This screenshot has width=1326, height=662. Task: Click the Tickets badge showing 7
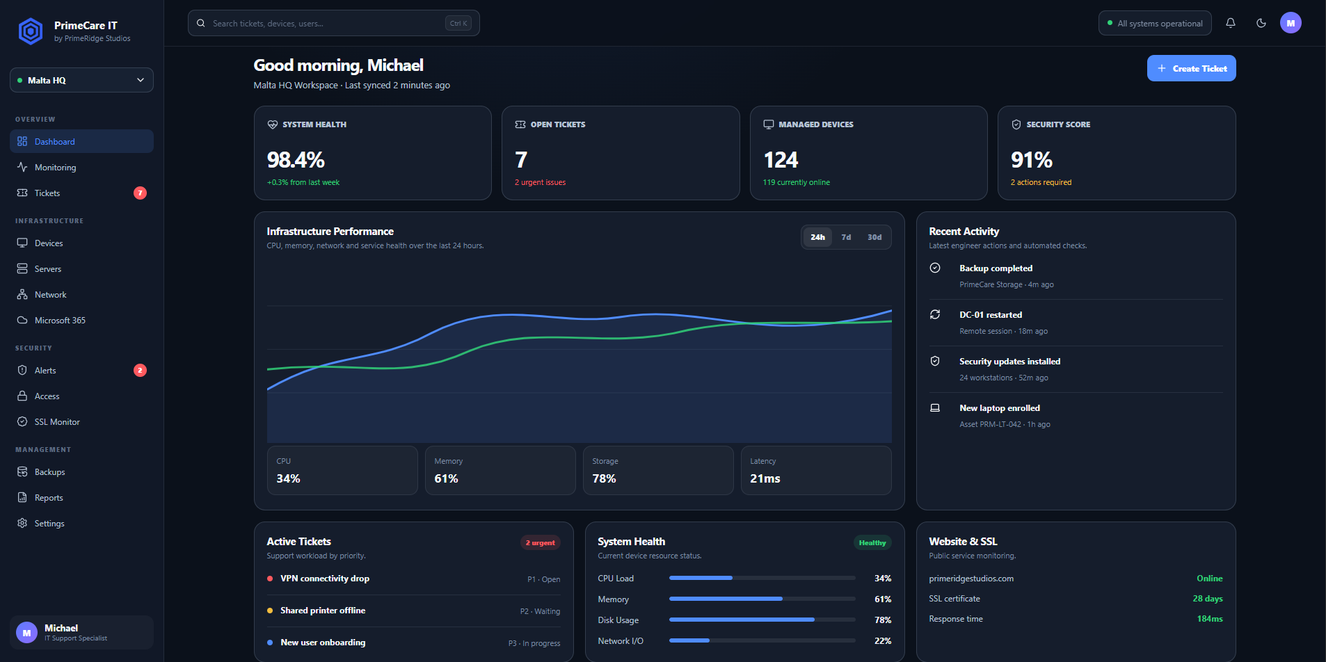tap(140, 193)
